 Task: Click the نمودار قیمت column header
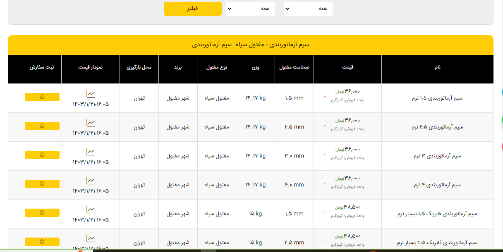coord(91,67)
